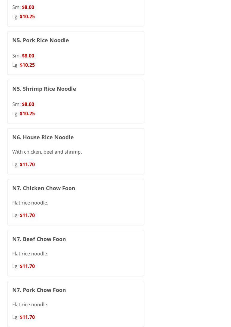This screenshot has width=231, height=327.
Task: Click the $10.25 large price for Pork Rice Noodle
Action: point(27,65)
